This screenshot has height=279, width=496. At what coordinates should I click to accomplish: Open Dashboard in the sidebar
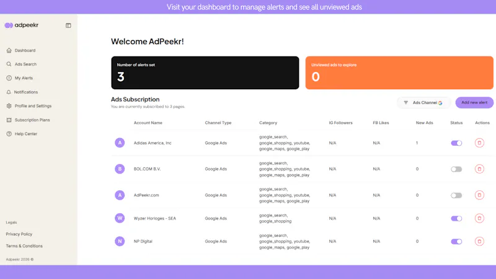click(x=25, y=50)
